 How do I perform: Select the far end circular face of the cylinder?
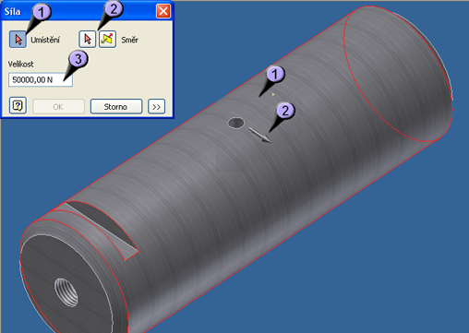pyautogui.click(x=397, y=76)
